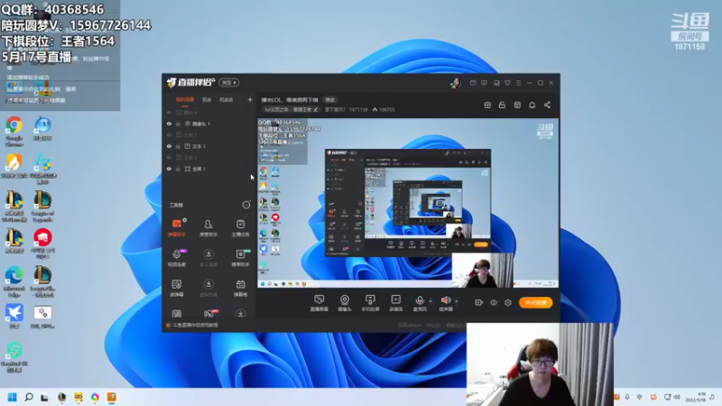The height and width of the screenshot is (406, 722).
Task: Add a 摄像头 camera source from bottom bar
Action: [x=345, y=303]
